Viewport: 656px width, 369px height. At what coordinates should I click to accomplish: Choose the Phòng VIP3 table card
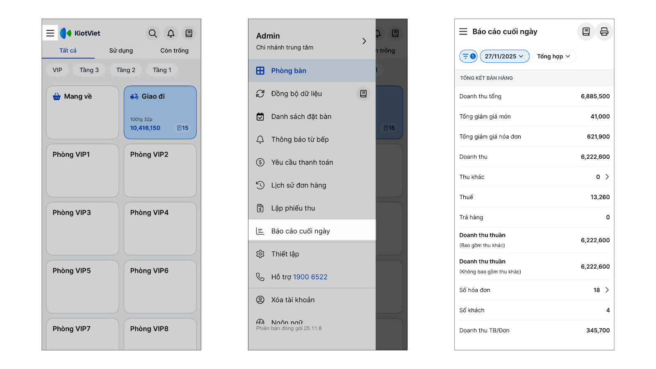click(x=82, y=229)
